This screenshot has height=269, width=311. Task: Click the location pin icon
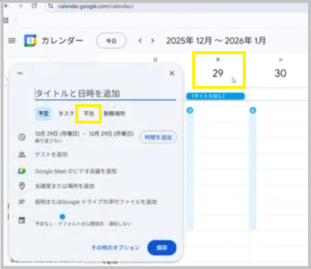tap(22, 186)
